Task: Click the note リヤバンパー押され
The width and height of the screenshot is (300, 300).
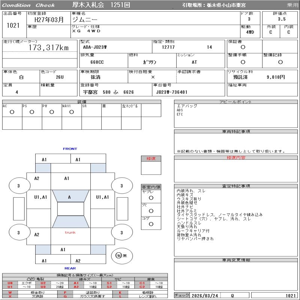Action: [x=195, y=239]
